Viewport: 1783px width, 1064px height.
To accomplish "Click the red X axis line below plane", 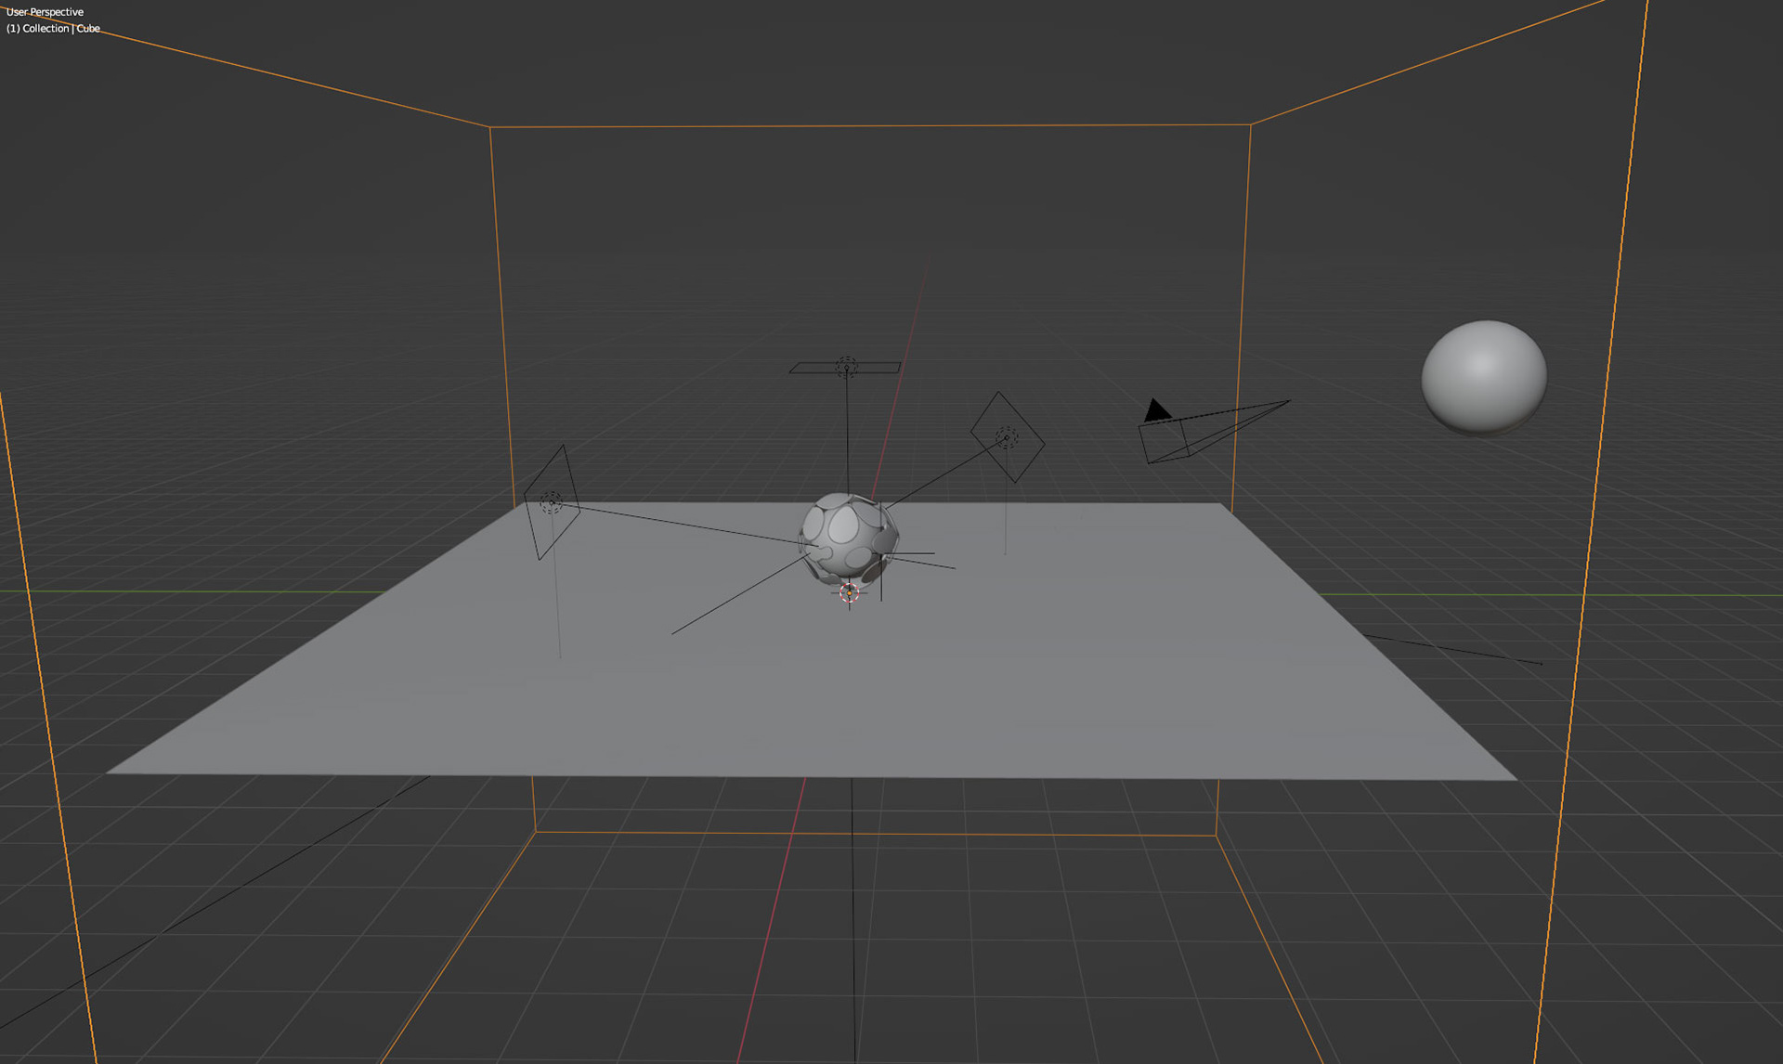I will coord(772,919).
